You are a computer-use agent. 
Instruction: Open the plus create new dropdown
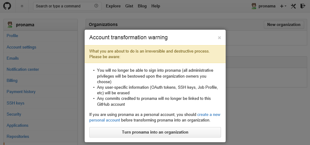283,6
